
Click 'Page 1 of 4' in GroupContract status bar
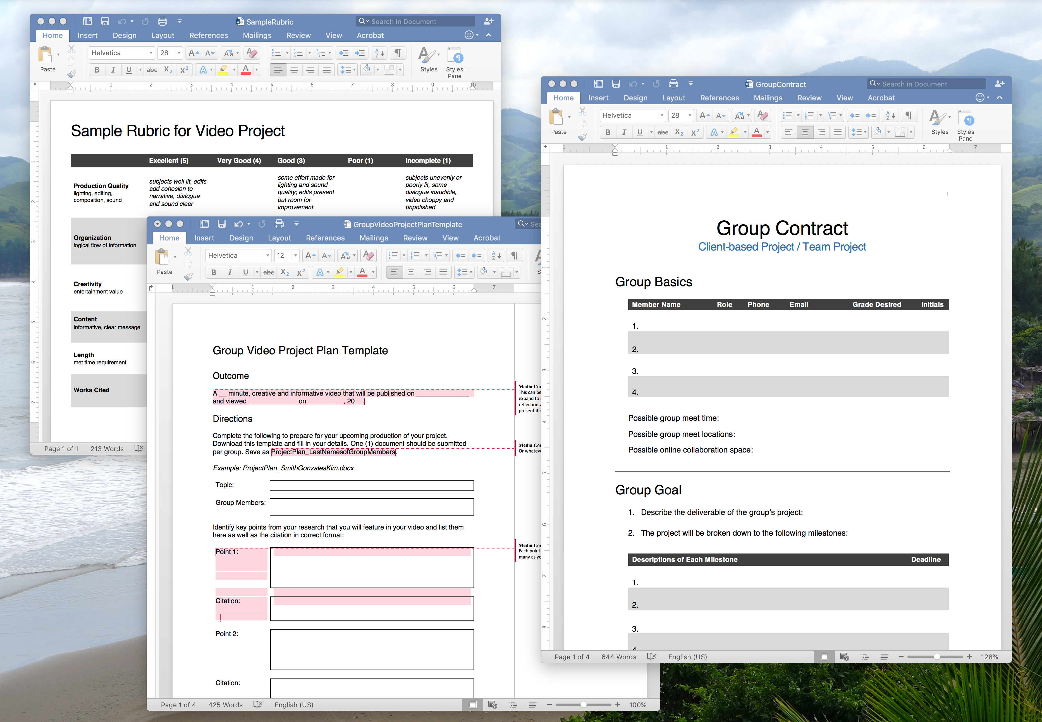572,656
